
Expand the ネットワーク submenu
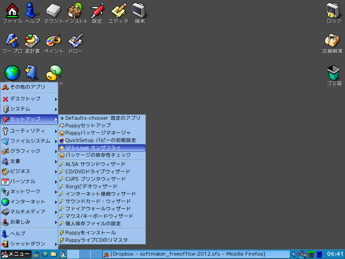(29, 192)
